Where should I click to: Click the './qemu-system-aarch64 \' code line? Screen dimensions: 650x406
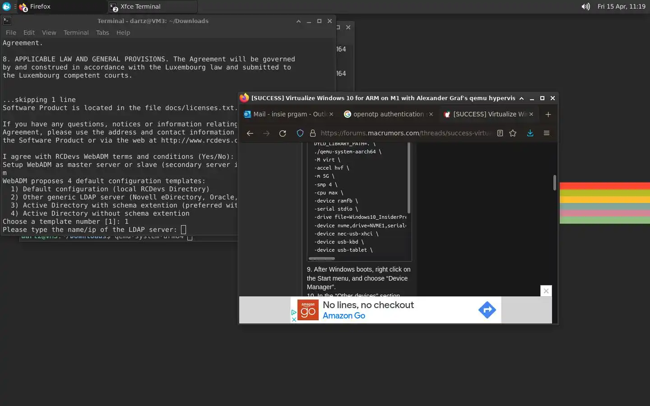pyautogui.click(x=348, y=152)
